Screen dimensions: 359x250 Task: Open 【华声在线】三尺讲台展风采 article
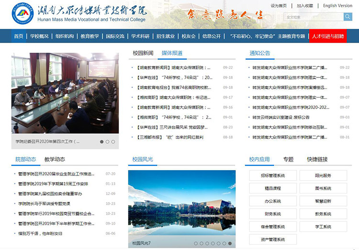tap(172, 127)
